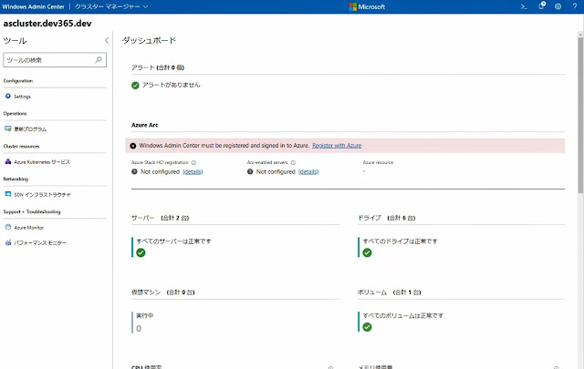Viewport: 584px width, 369px height.
Task: Click アラート (合計 0 個) heading
Action: pos(158,67)
